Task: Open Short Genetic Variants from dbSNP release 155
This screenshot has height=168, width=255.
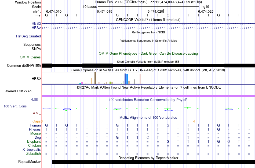Action: [x=148, y=62]
